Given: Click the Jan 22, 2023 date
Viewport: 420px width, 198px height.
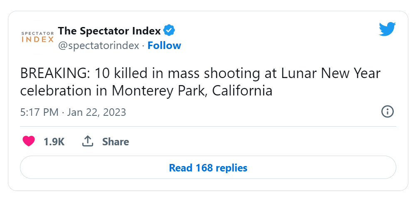Looking at the screenshot, I should [96, 112].
